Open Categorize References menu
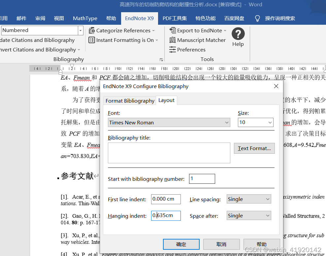 point(122,31)
